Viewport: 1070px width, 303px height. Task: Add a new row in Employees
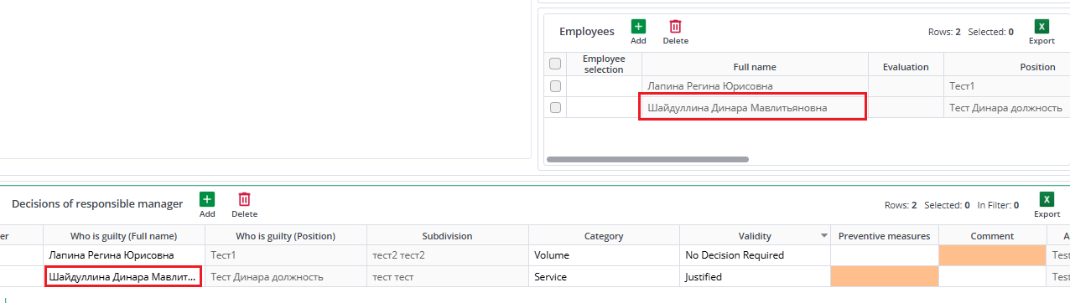pos(638,32)
